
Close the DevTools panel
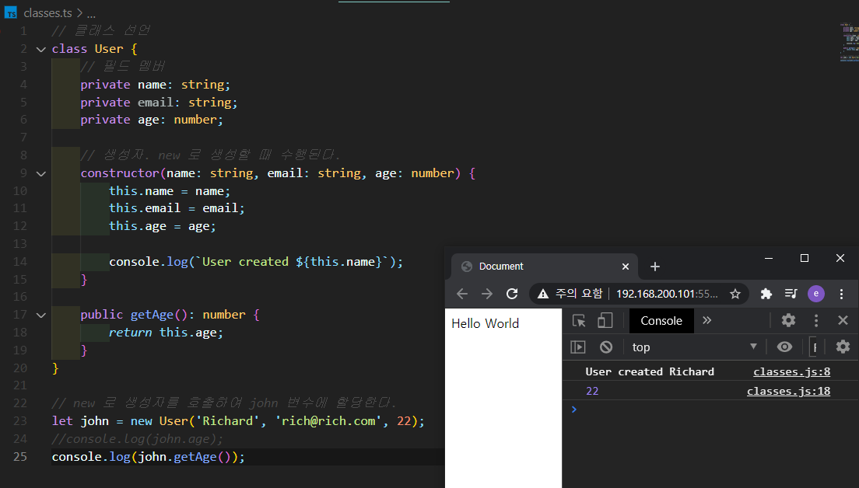(843, 321)
